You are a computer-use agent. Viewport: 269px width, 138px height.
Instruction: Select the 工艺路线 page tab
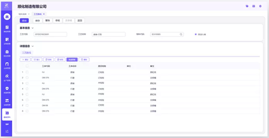click(38, 14)
